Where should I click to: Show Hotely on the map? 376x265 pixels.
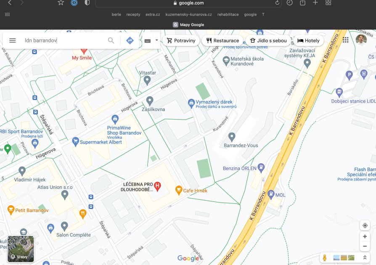pyautogui.click(x=308, y=40)
